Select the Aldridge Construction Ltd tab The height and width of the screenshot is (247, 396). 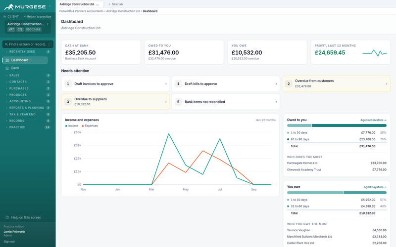tap(80, 4)
